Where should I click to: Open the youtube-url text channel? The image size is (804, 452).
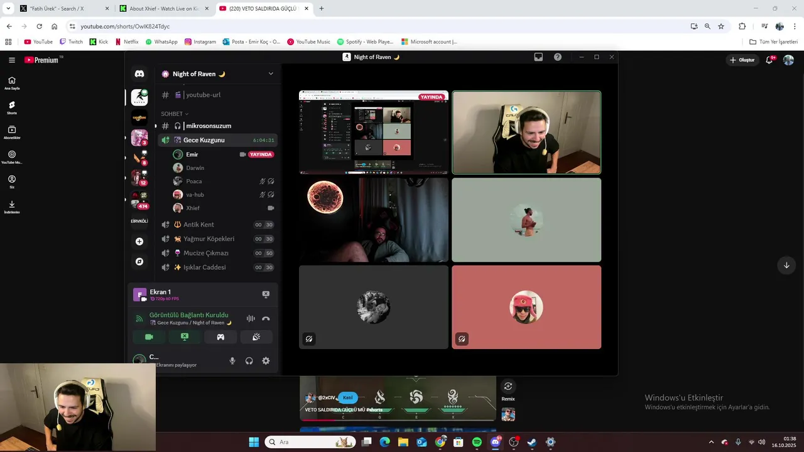coord(217,95)
